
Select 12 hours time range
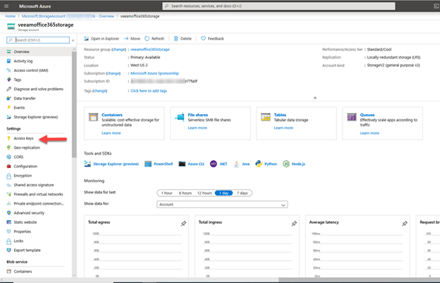204,193
